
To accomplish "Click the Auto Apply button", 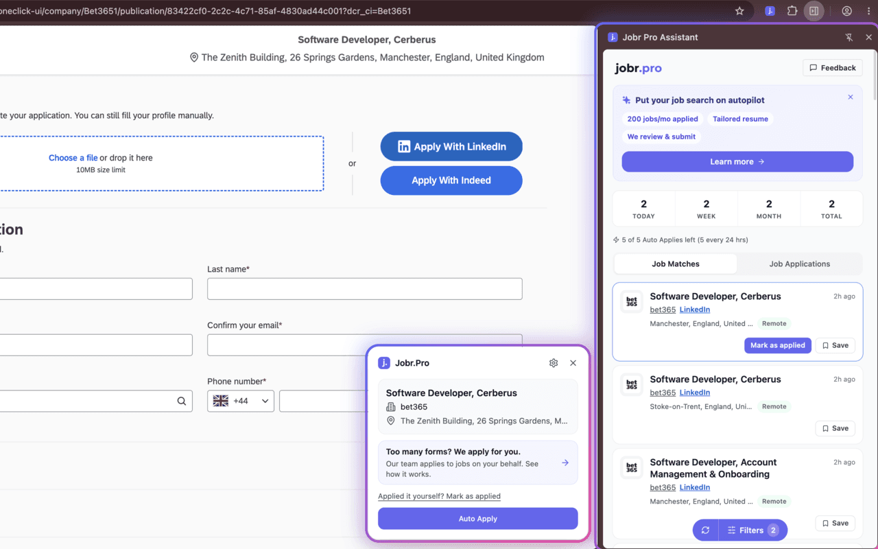I will (x=478, y=519).
